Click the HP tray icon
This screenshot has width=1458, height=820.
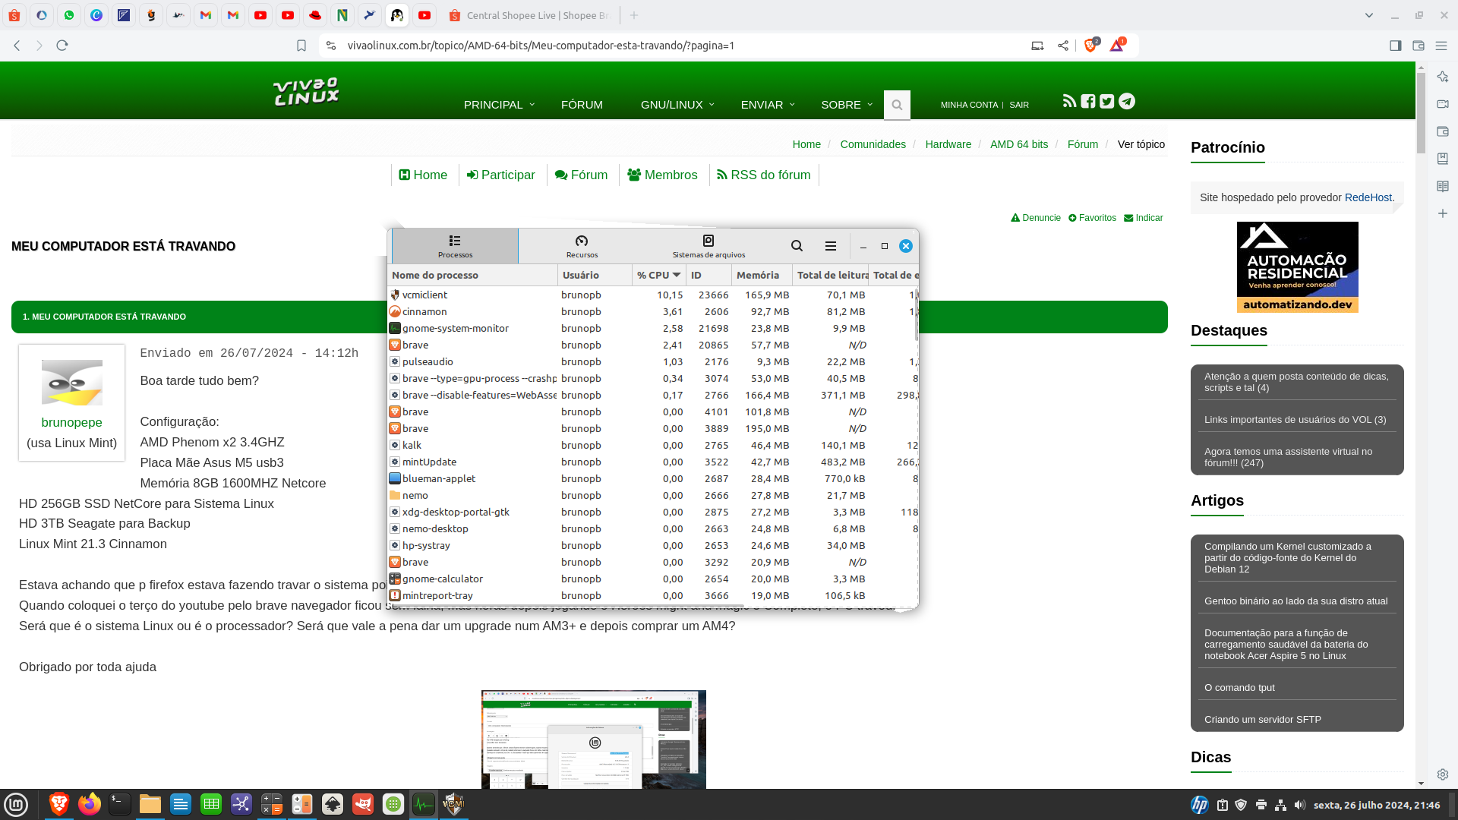pyautogui.click(x=1200, y=805)
